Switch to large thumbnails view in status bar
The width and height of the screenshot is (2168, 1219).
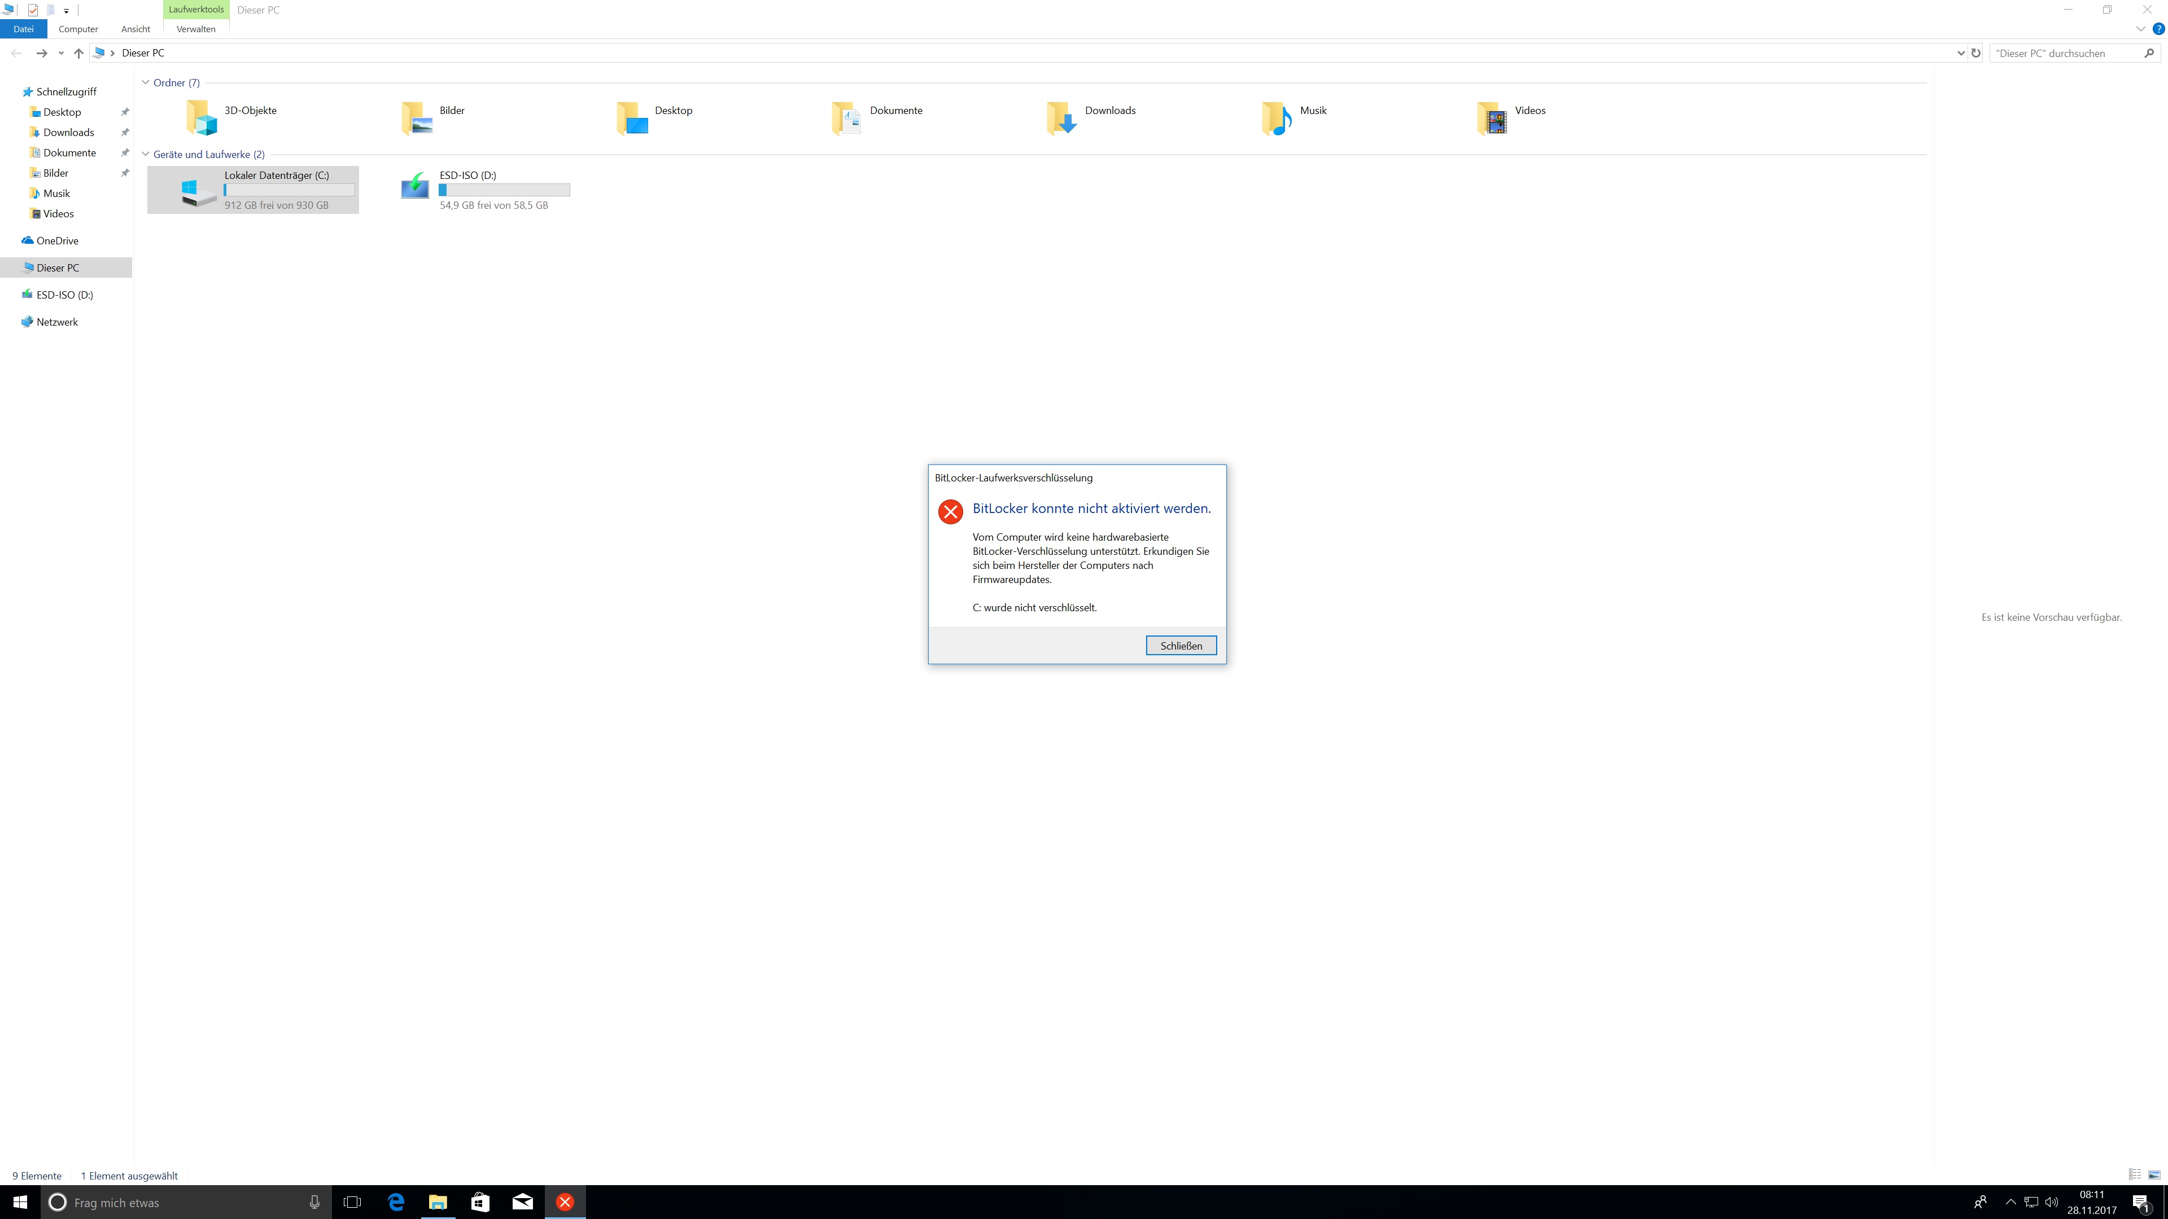(x=2154, y=1174)
